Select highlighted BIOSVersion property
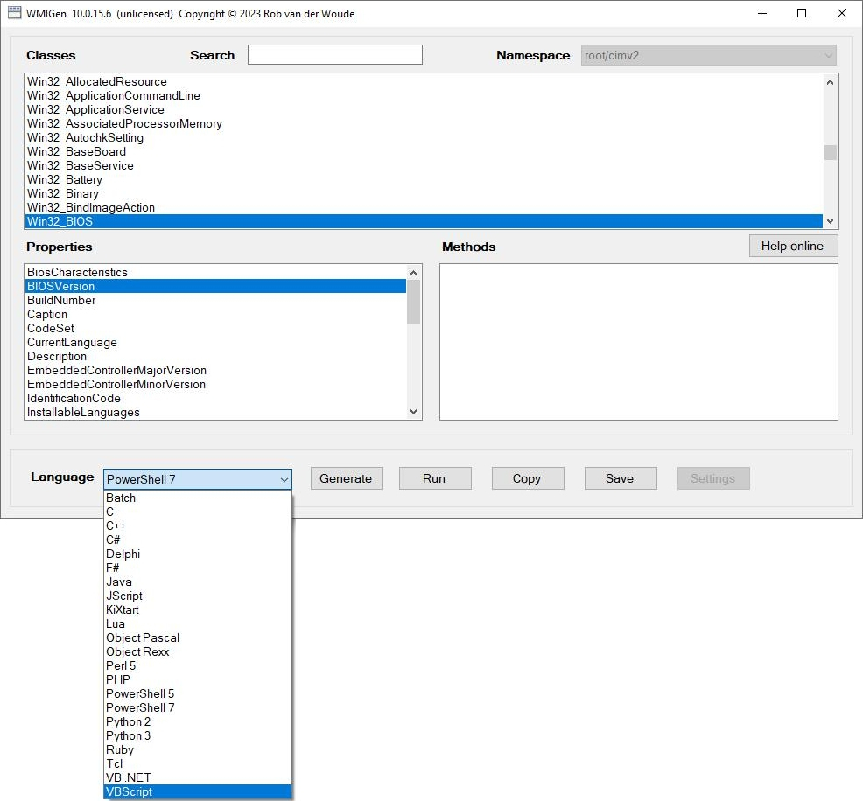 215,287
